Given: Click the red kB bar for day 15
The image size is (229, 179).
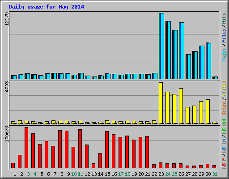Looking at the screenshot, I should (x=107, y=150).
